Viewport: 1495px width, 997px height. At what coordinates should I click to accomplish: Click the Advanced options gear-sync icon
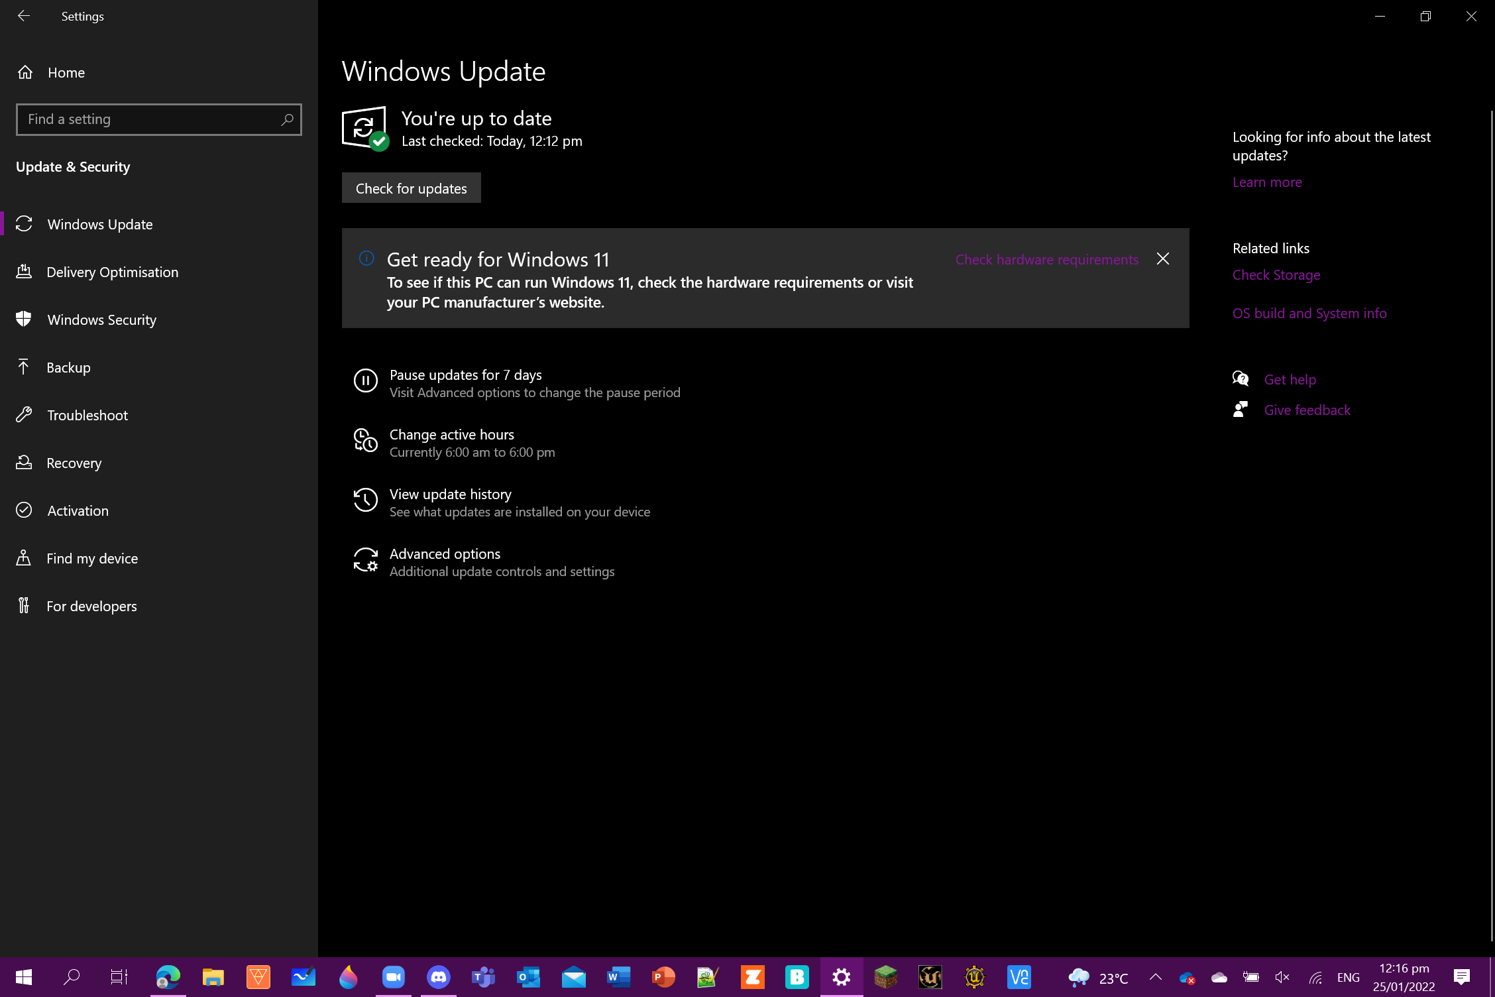tap(366, 559)
